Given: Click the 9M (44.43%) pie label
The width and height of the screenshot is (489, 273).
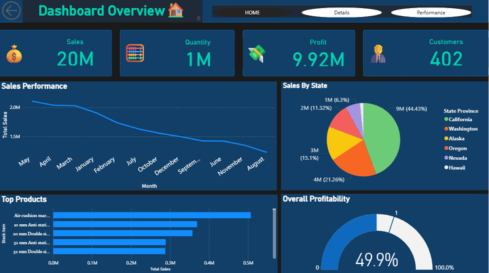Looking at the screenshot, I should point(412,109).
